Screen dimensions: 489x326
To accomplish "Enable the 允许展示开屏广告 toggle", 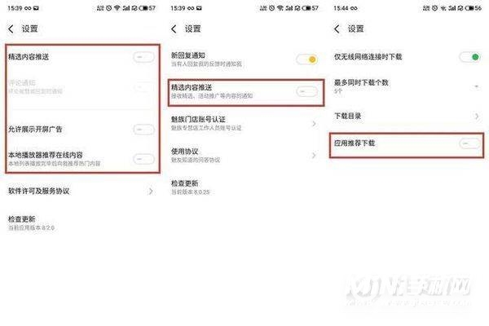I will pyautogui.click(x=143, y=129).
